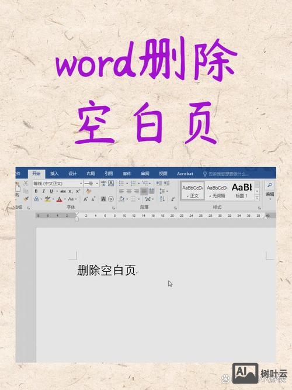Open line and paragraph spacing options

(x=162, y=191)
